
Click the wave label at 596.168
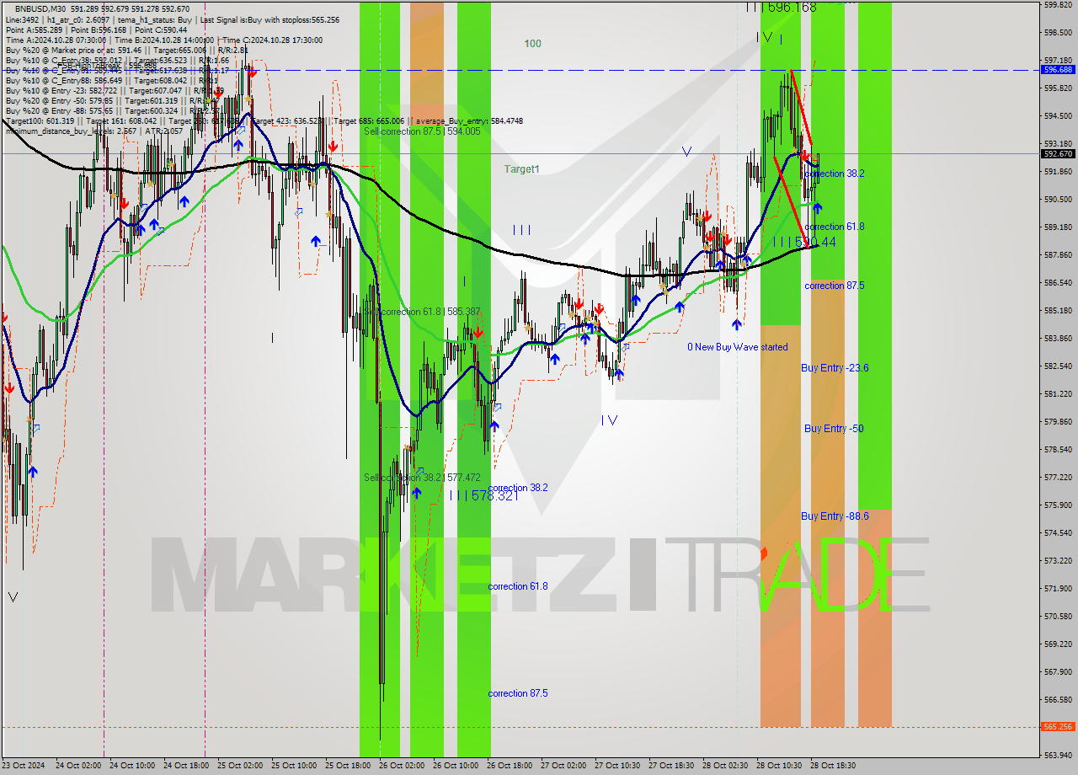point(781,8)
